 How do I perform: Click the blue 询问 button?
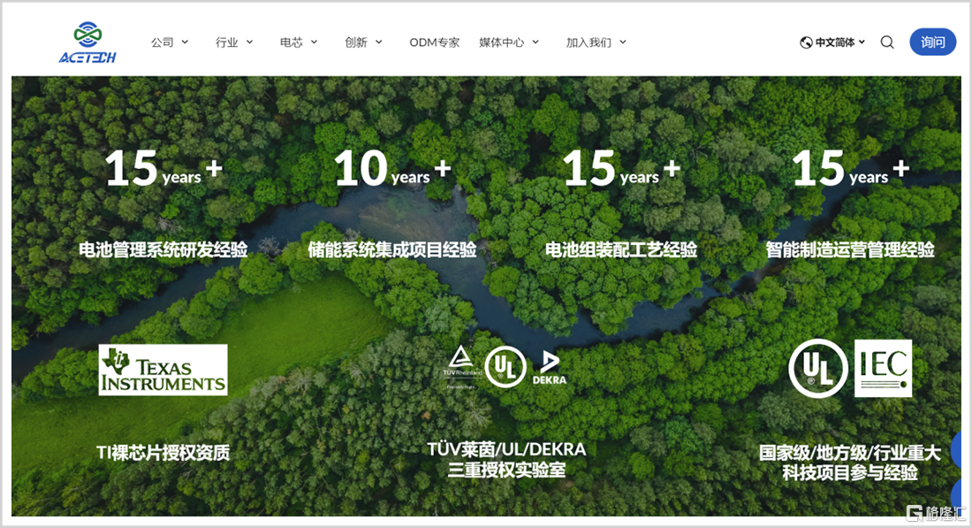[x=932, y=42]
